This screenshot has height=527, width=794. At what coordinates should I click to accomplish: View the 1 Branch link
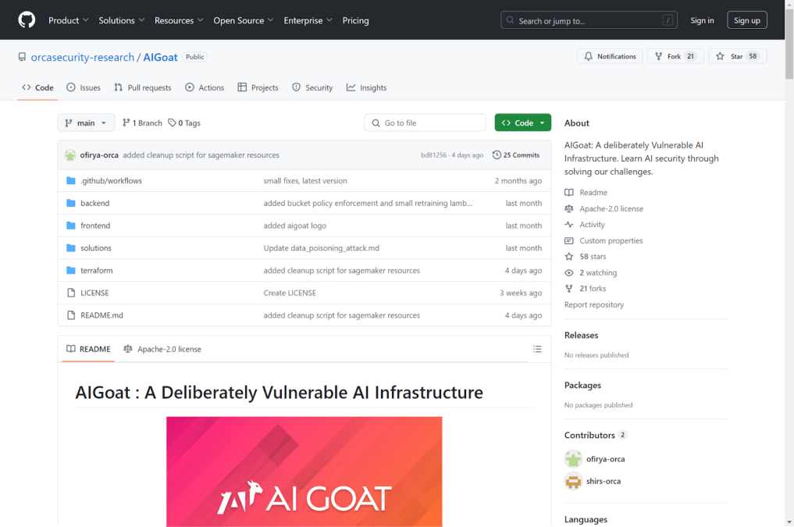click(x=142, y=123)
